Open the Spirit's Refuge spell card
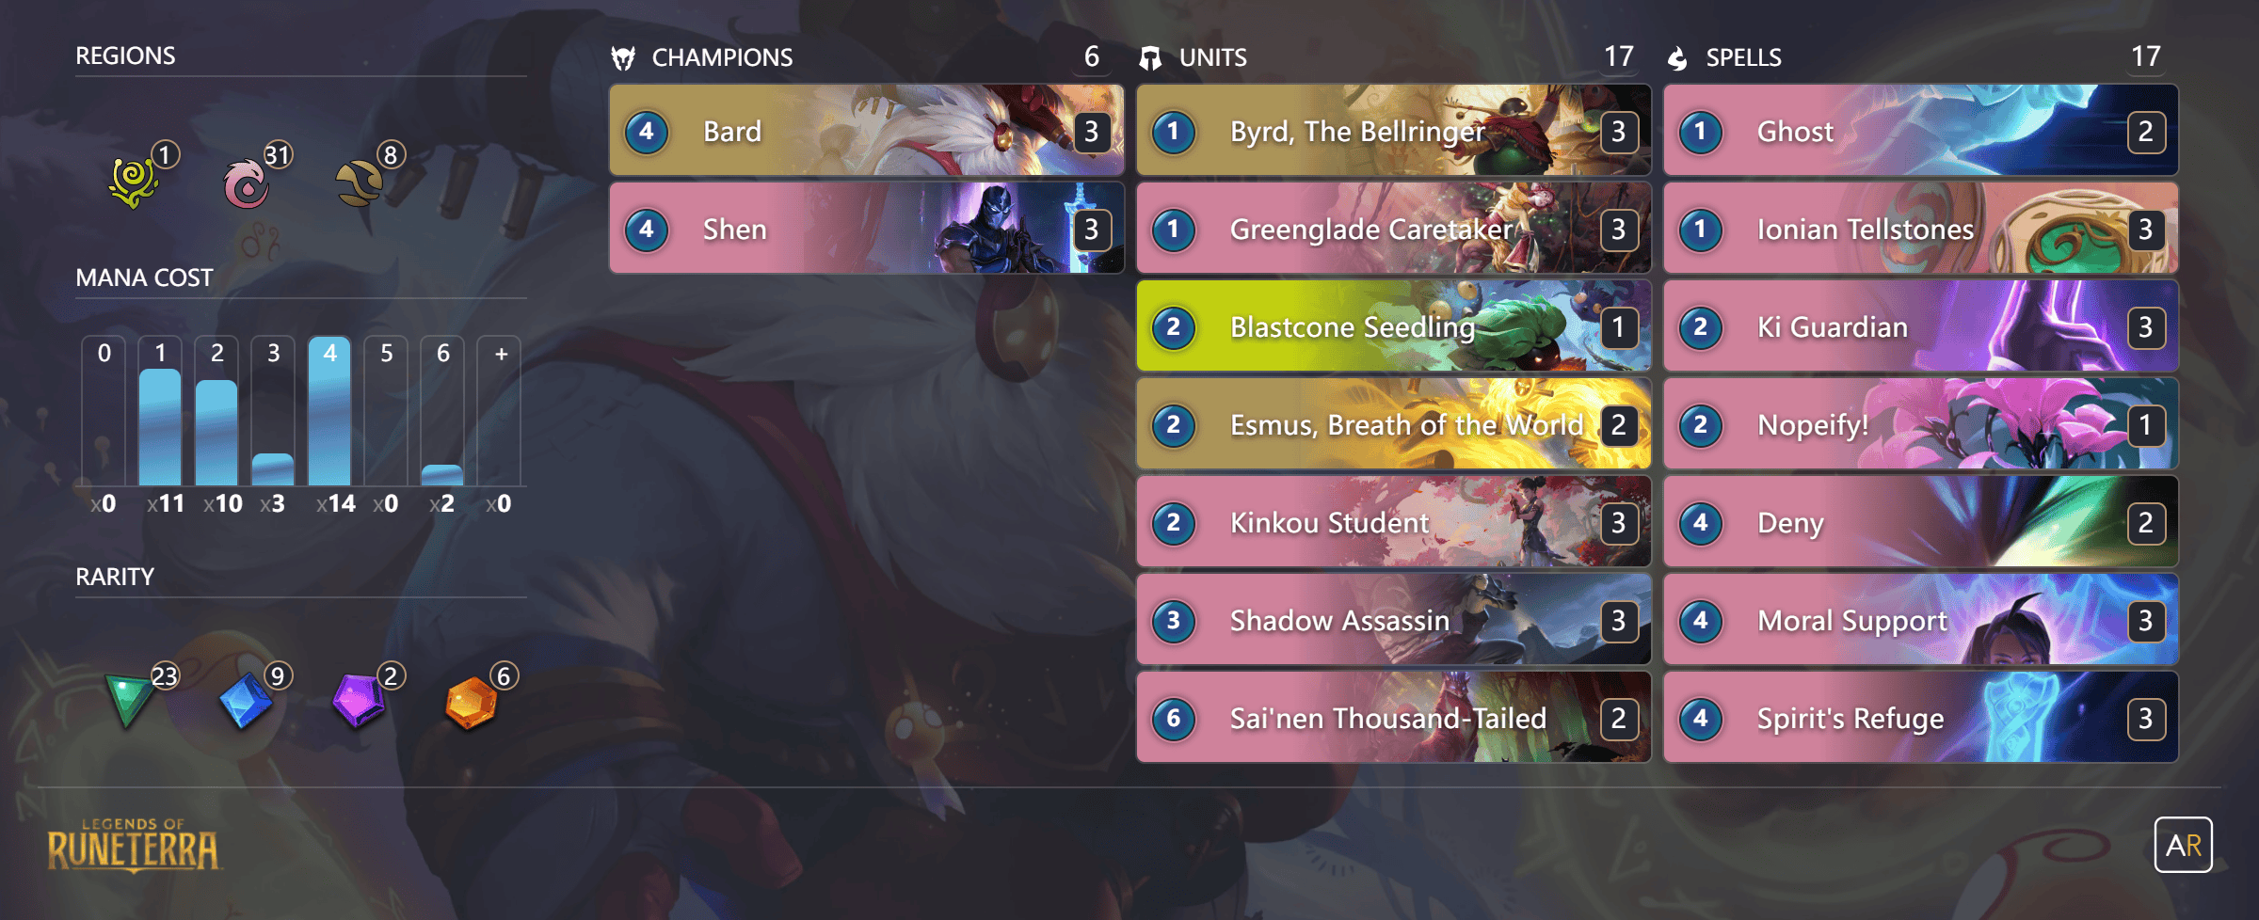The width and height of the screenshot is (2259, 920). [x=1921, y=717]
